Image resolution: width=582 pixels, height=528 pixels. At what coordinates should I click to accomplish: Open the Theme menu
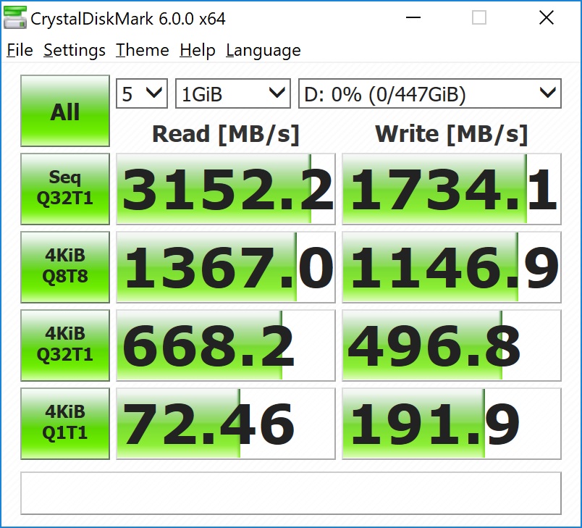pos(142,50)
